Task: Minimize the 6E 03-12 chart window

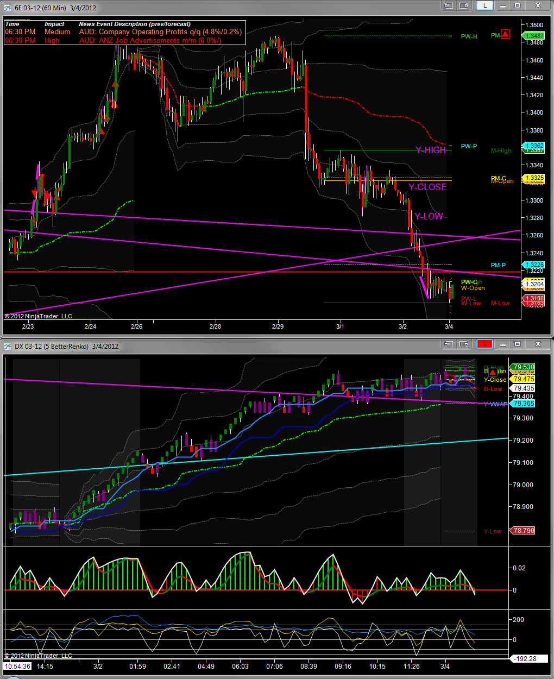Action: pos(502,5)
